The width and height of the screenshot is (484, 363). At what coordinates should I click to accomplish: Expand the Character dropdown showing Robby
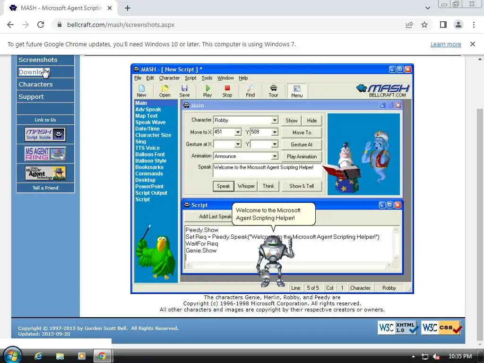pos(275,120)
